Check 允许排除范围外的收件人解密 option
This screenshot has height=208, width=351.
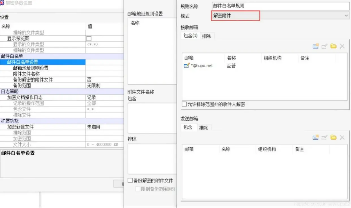tap(184, 104)
